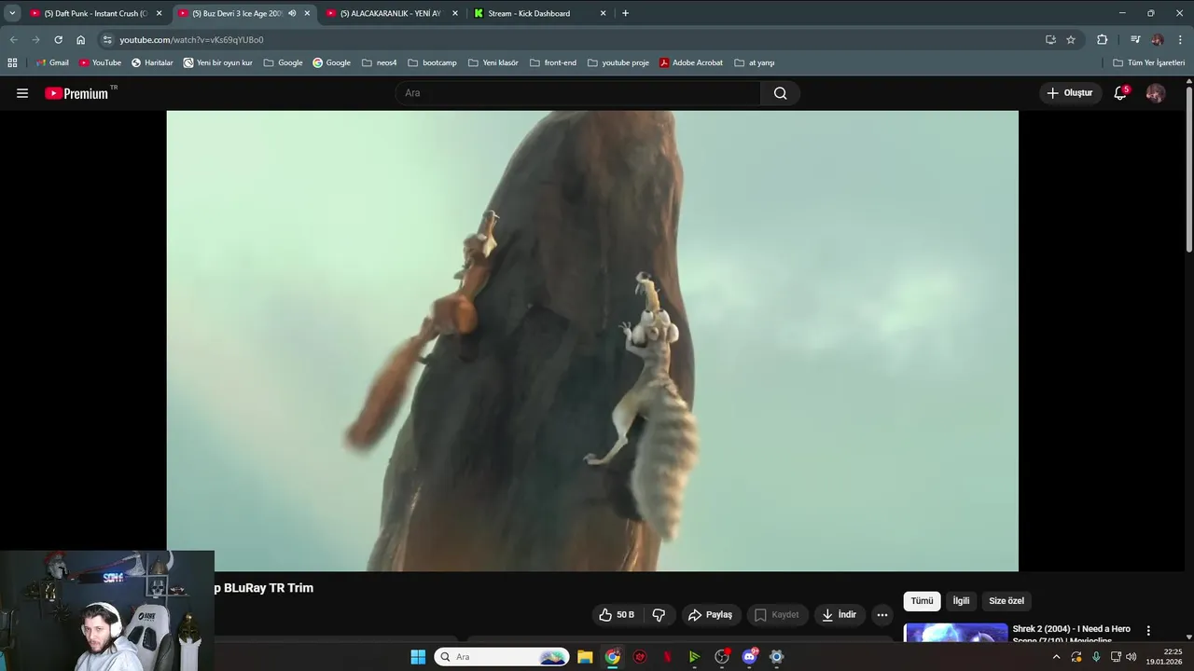
Task: Close the Daft Punk Instant Crush tab
Action: click(159, 14)
